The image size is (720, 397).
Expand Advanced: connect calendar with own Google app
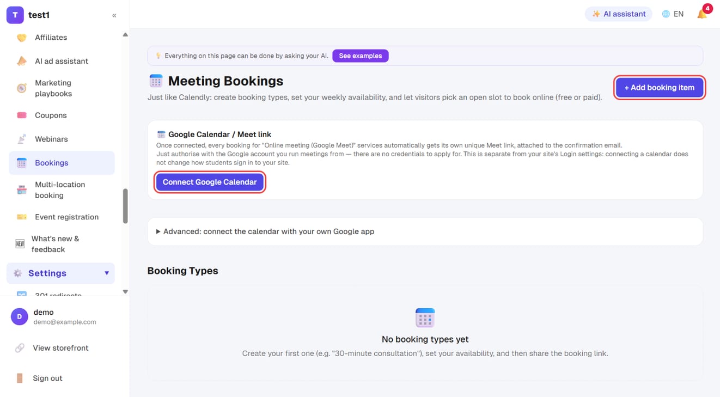point(425,231)
